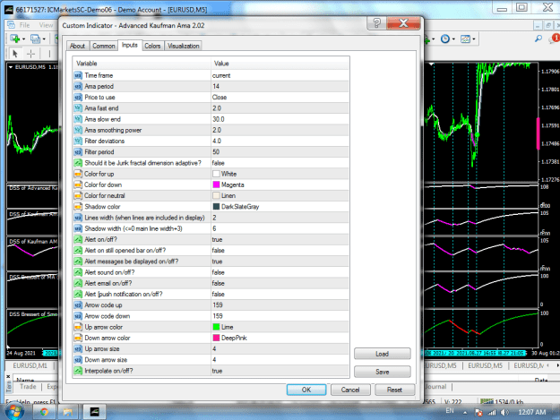
Task: Open the Visualization tab
Action: [x=183, y=46]
